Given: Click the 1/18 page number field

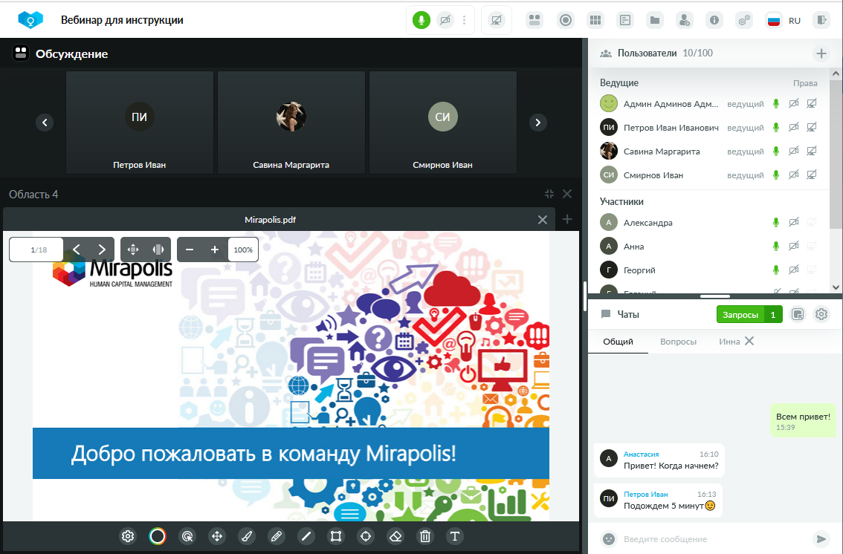Looking at the screenshot, I should (36, 250).
